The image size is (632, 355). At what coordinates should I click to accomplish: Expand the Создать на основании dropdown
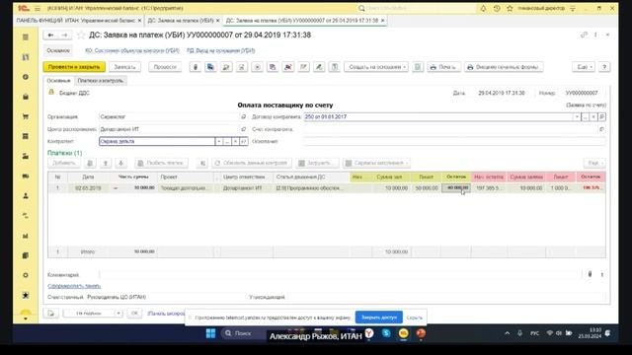point(376,67)
